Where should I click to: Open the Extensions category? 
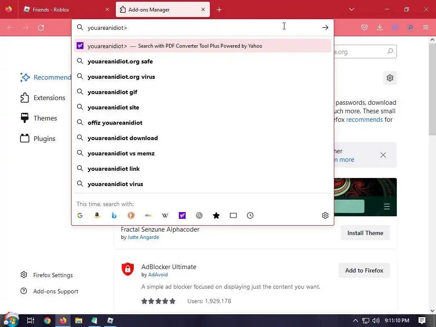(x=43, y=98)
